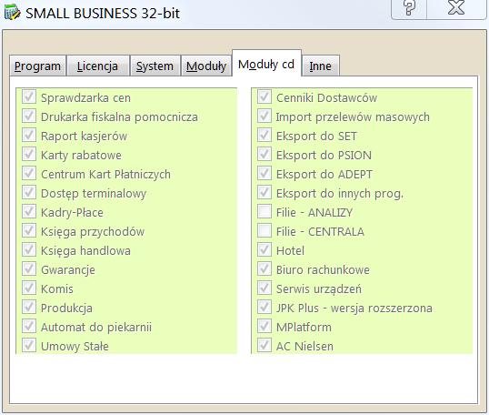
Task: Toggle MPlatform checkbox
Action: pos(264,327)
